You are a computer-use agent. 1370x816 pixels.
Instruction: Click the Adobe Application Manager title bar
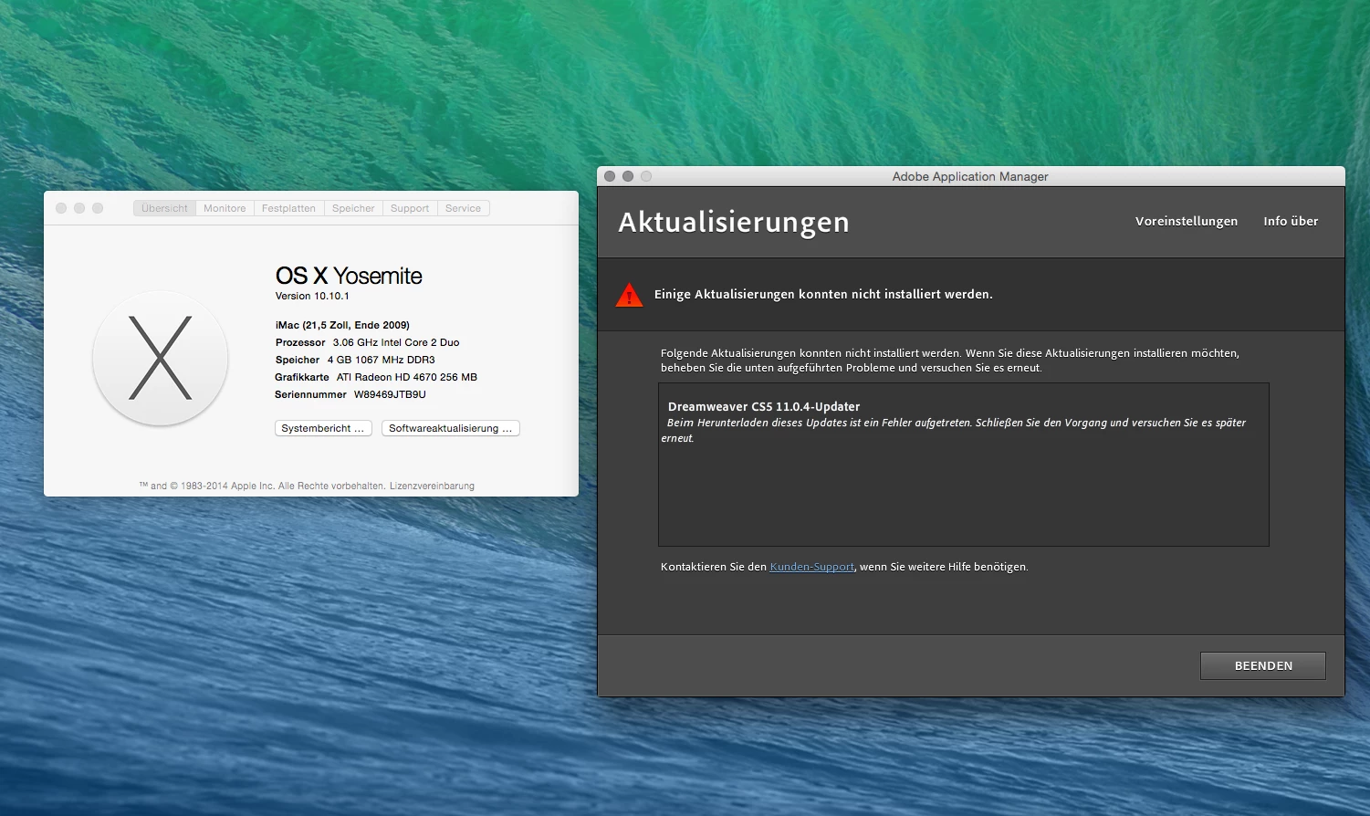pyautogui.click(x=970, y=176)
